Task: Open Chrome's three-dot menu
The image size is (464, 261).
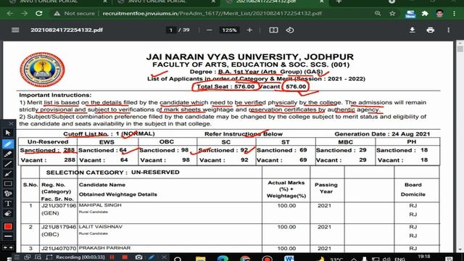Action: coord(454,14)
